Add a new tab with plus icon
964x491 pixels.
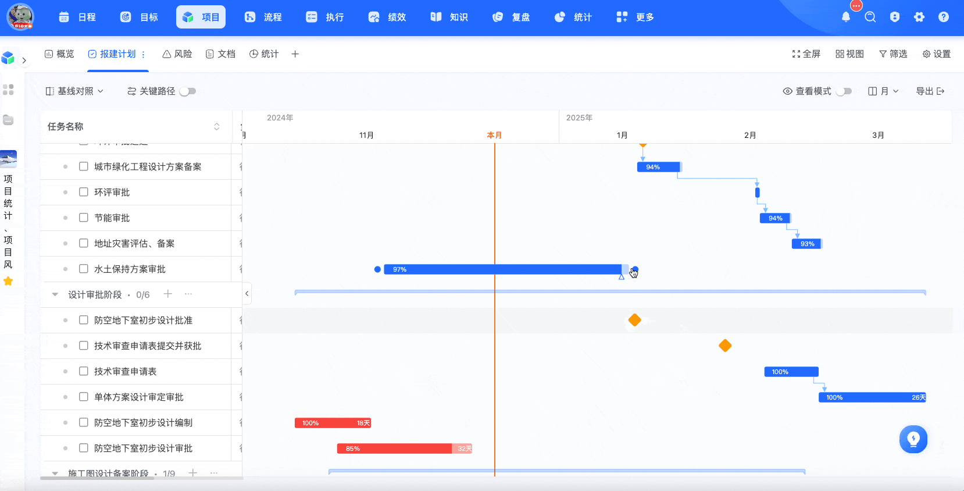tap(295, 54)
